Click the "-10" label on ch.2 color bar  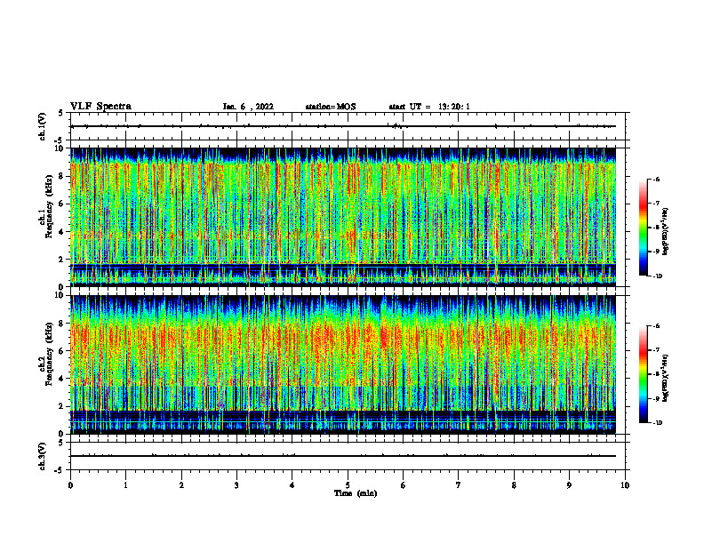657,423
